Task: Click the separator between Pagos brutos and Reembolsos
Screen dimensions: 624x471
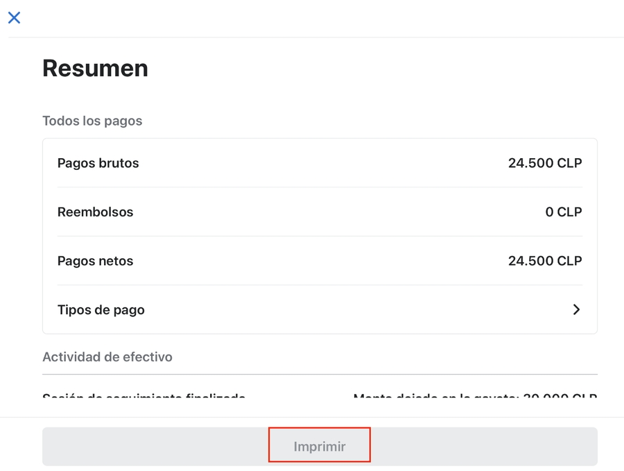Action: [x=320, y=187]
